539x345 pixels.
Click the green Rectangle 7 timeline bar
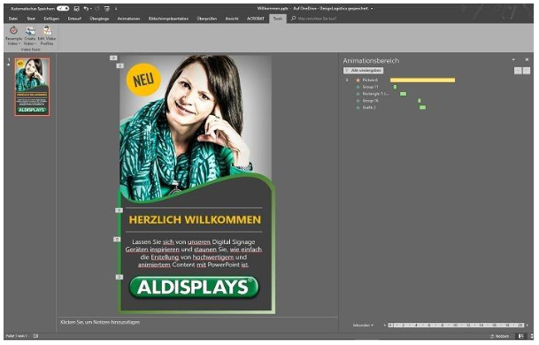(404, 94)
